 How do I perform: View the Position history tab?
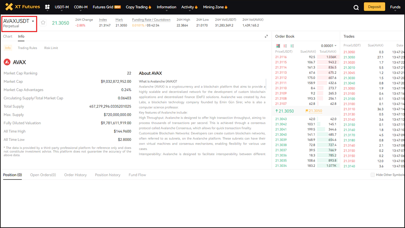click(x=108, y=175)
